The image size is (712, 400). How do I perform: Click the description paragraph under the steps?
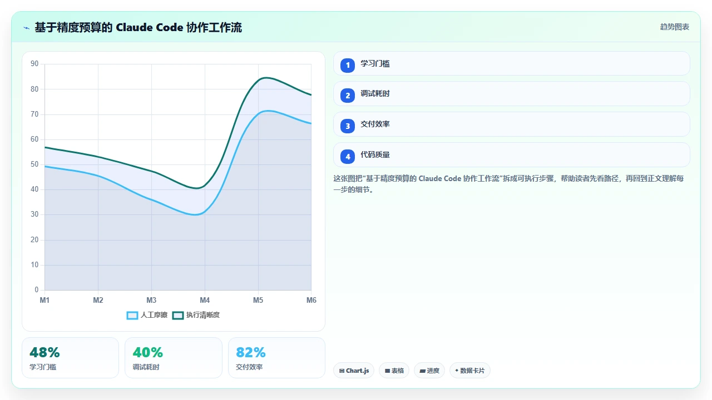pyautogui.click(x=509, y=184)
